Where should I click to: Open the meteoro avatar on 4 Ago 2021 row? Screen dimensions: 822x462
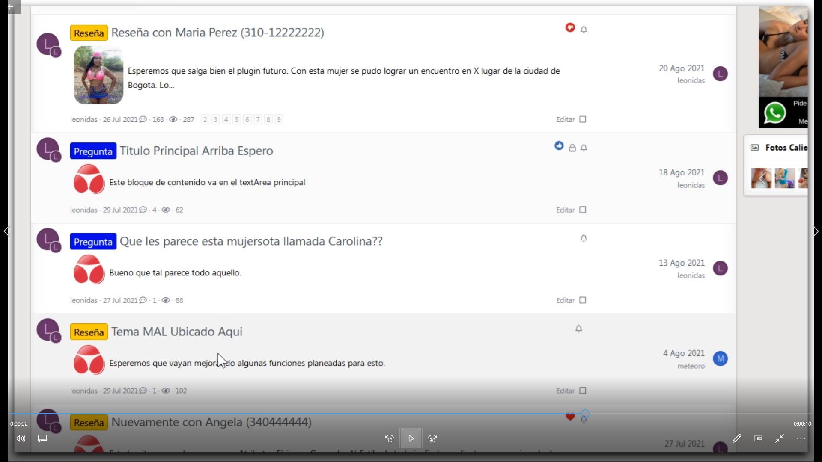[721, 359]
